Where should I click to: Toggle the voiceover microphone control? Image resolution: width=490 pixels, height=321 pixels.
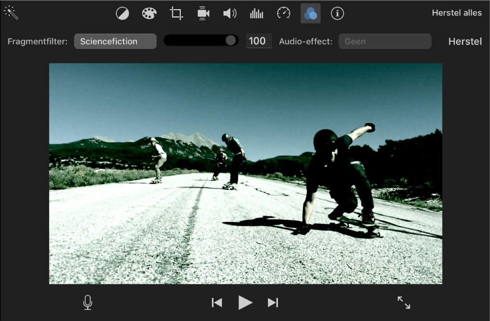click(x=88, y=302)
